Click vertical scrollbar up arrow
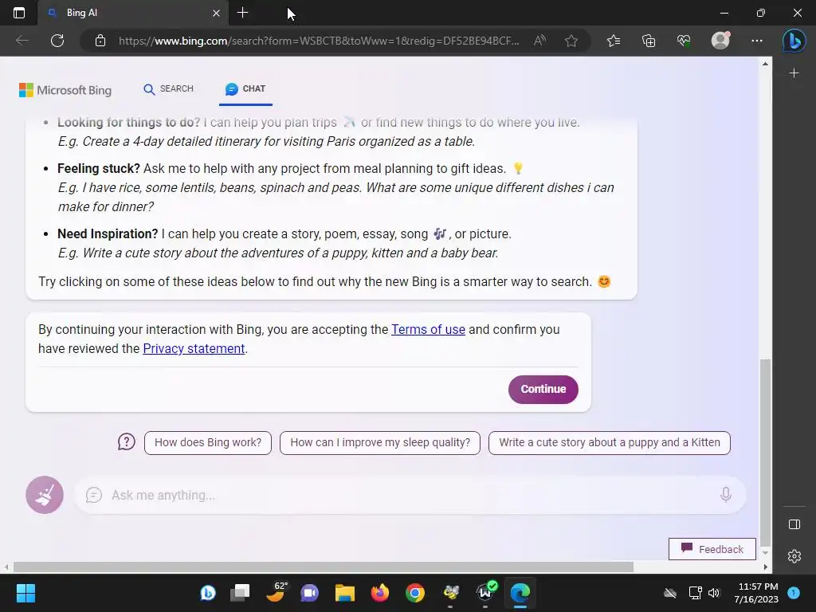816x612 pixels. (765, 64)
